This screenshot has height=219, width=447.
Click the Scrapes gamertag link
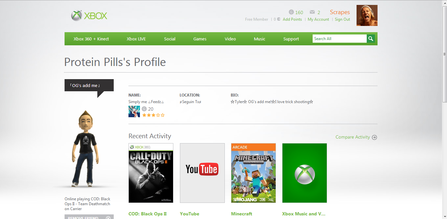340,12
